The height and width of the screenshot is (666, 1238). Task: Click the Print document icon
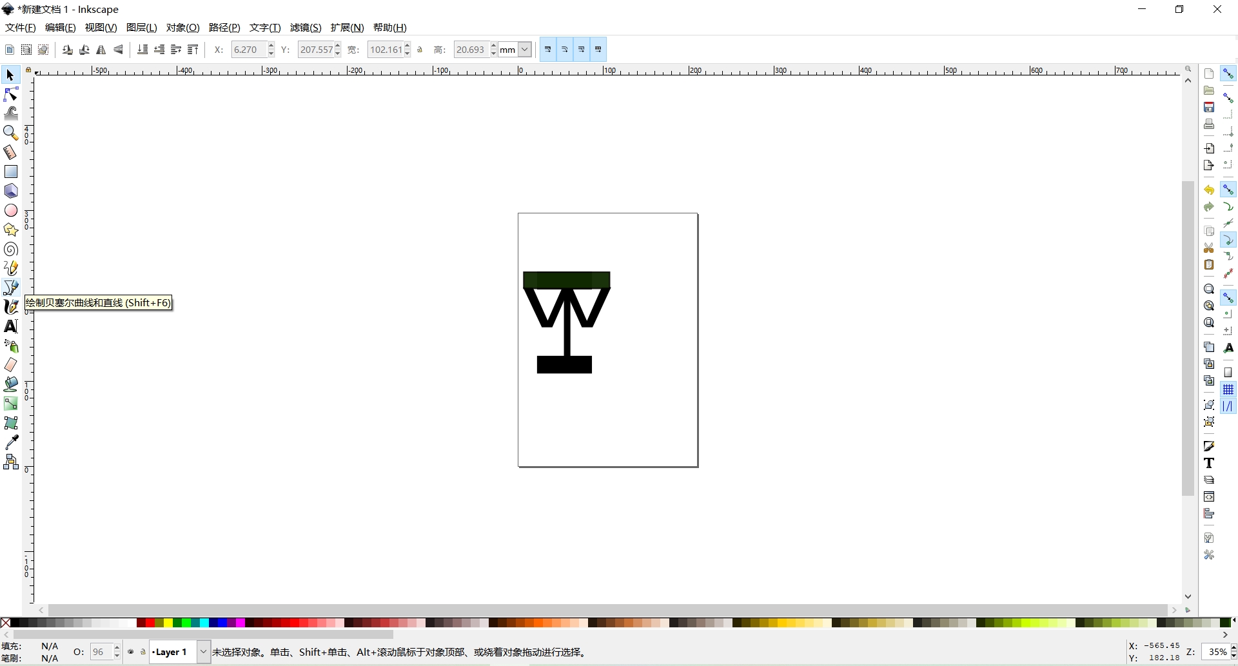tap(1209, 124)
